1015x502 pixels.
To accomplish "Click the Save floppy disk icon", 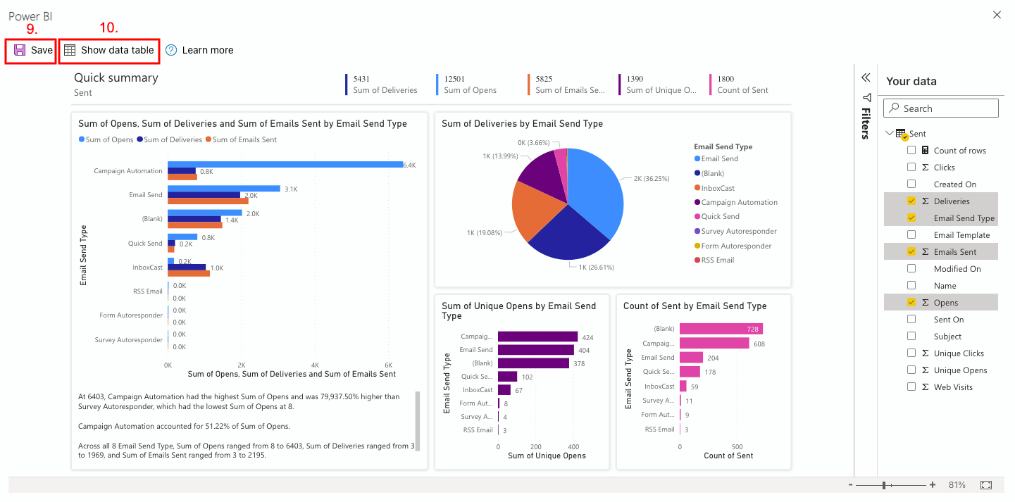I will click(20, 50).
